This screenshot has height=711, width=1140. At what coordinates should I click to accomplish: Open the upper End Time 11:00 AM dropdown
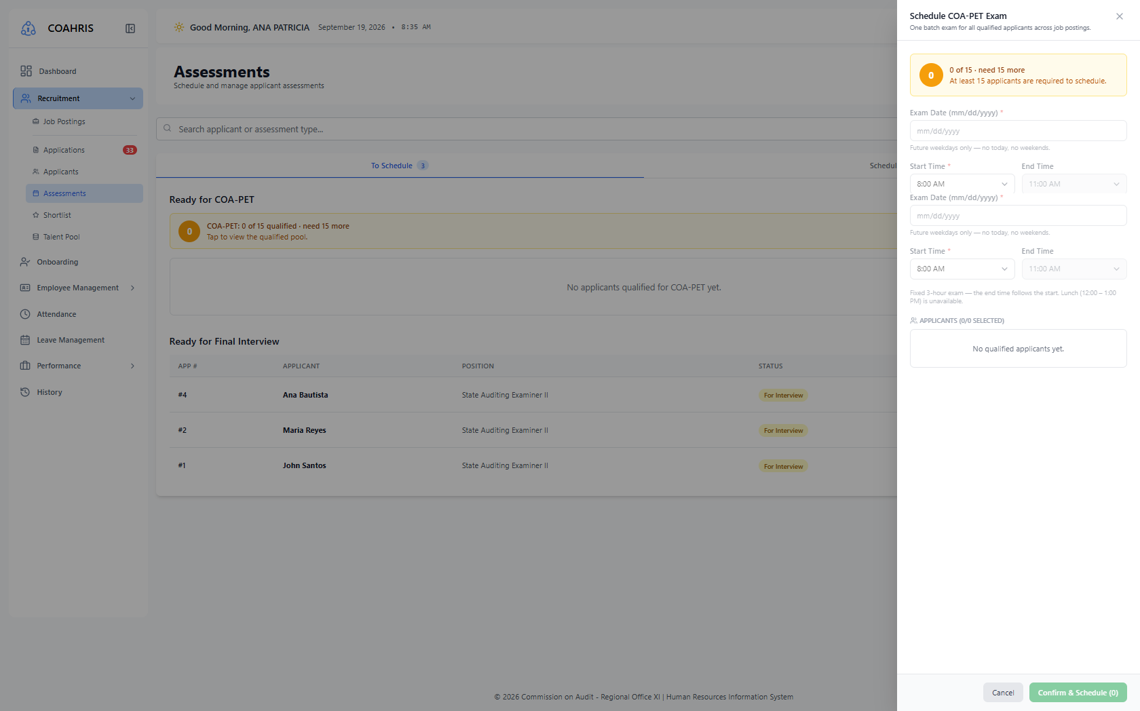coord(1074,184)
